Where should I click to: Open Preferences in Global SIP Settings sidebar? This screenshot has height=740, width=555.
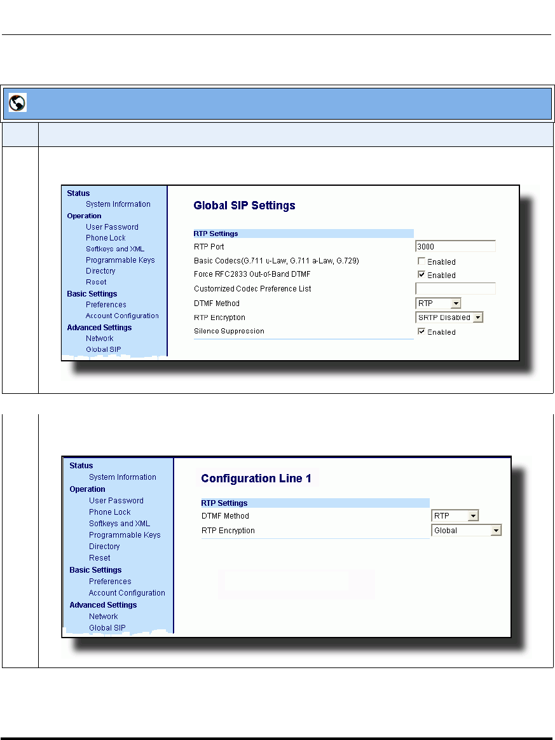coord(106,305)
